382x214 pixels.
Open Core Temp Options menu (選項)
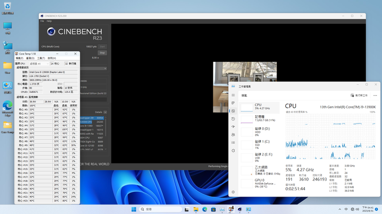coord(30,58)
